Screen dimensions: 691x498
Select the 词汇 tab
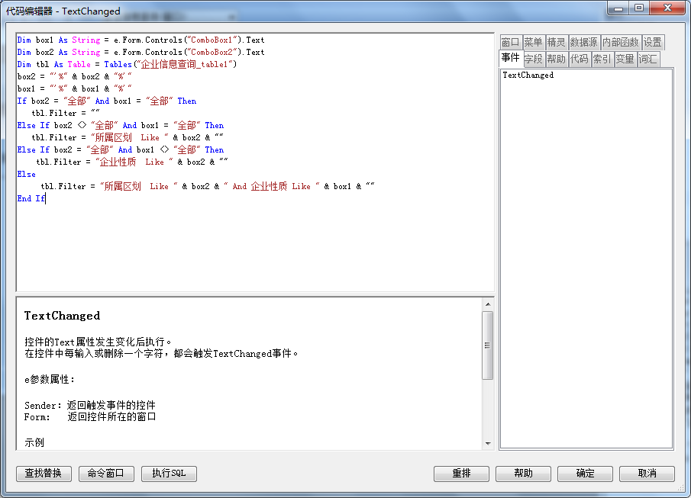648,59
